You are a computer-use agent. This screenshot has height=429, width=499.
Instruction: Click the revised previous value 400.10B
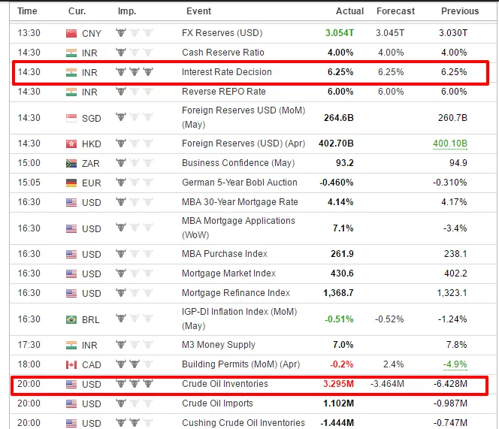[449, 143]
